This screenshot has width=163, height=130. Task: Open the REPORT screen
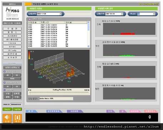point(12,47)
